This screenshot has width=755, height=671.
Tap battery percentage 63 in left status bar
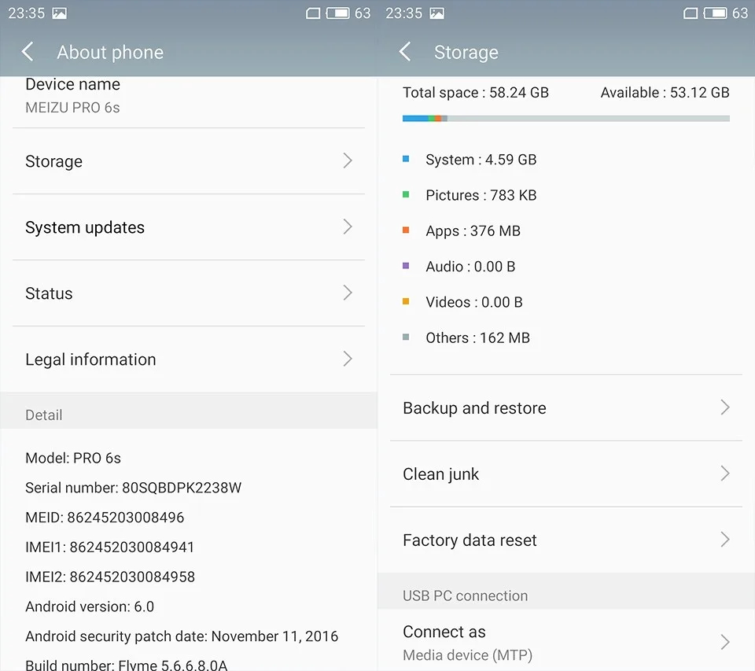tap(363, 13)
